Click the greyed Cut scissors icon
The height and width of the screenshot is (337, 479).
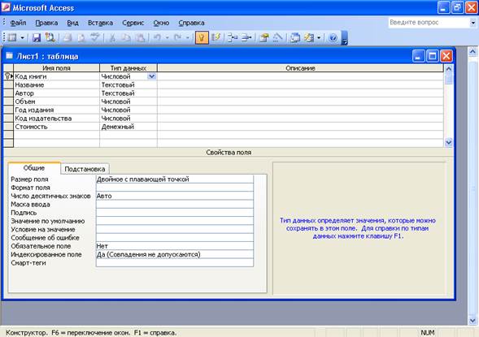(x=112, y=38)
